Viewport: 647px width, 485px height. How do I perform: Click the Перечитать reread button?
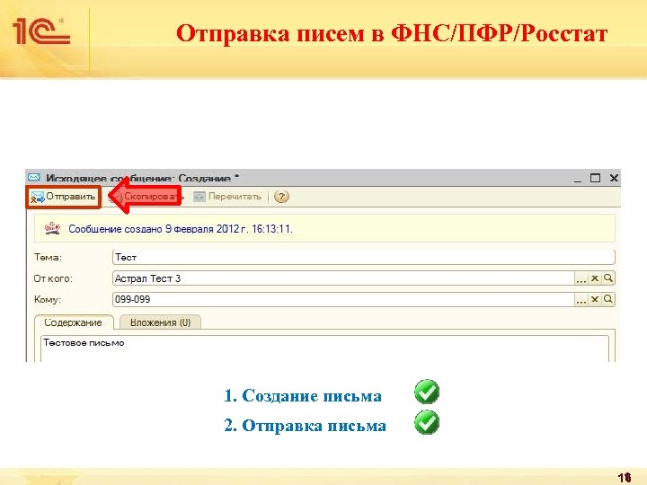point(227,197)
